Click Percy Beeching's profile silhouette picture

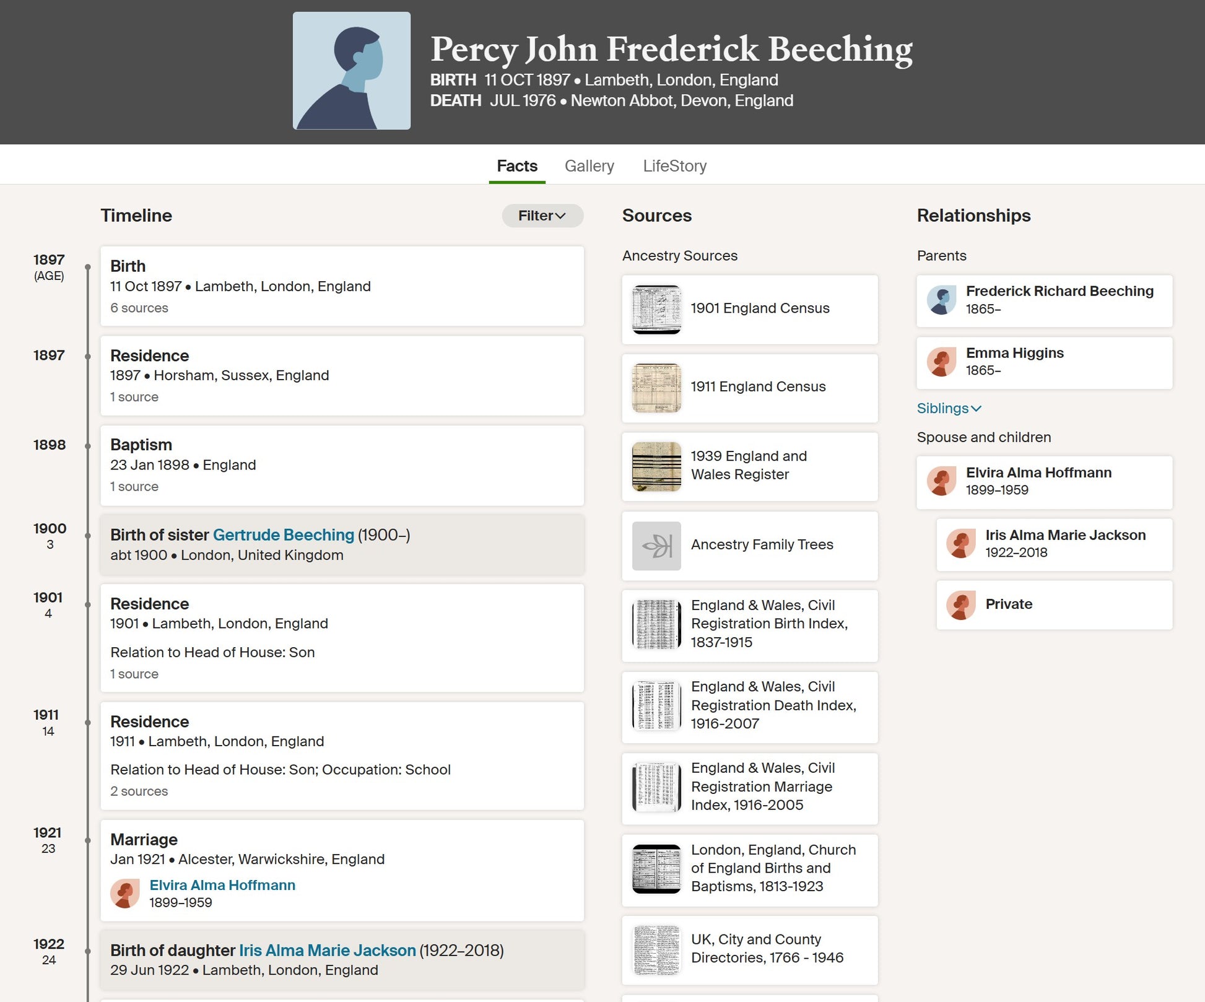pos(352,71)
